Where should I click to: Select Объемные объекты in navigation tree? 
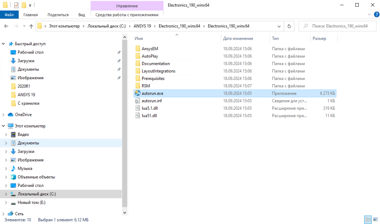36,177
